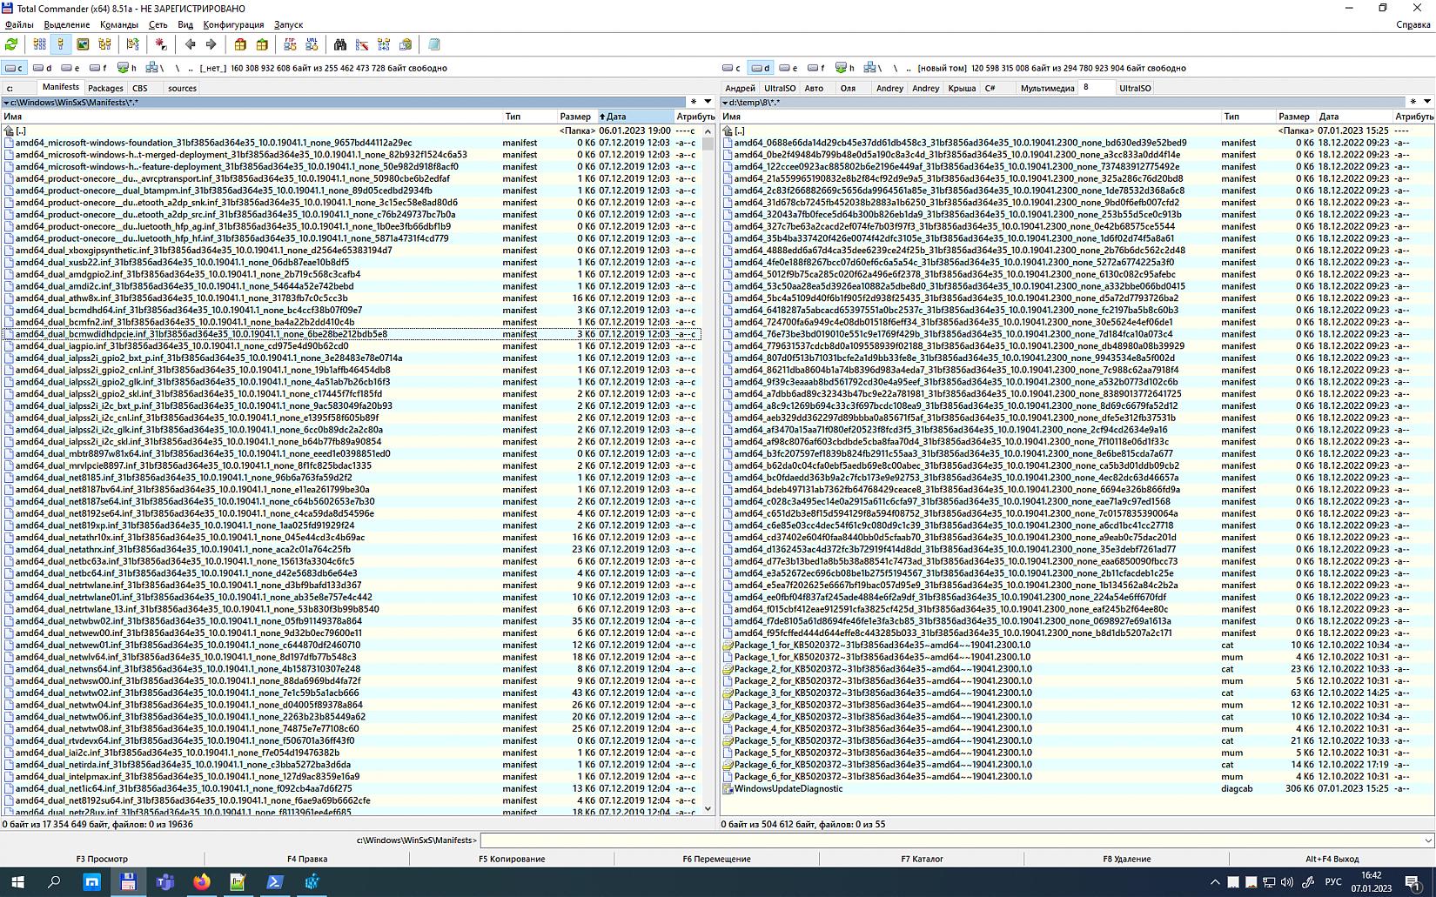Open the Notepad icon in toolbar
Viewport: 1436px width, 897px height.
(434, 44)
